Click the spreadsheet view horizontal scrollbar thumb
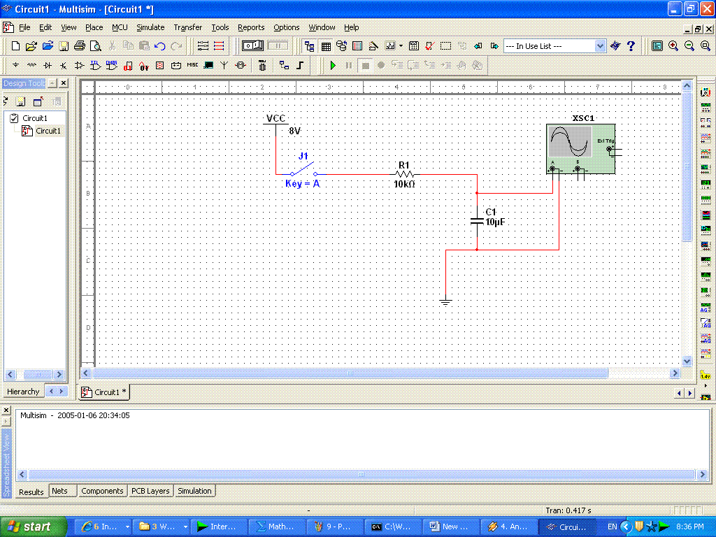Screen dimensions: 716x537 tap(361, 475)
